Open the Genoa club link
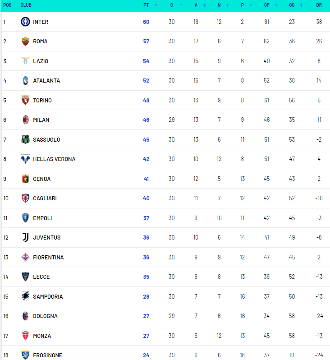Image resolution: width=330 pixels, height=360 pixels. pyautogui.click(x=41, y=179)
